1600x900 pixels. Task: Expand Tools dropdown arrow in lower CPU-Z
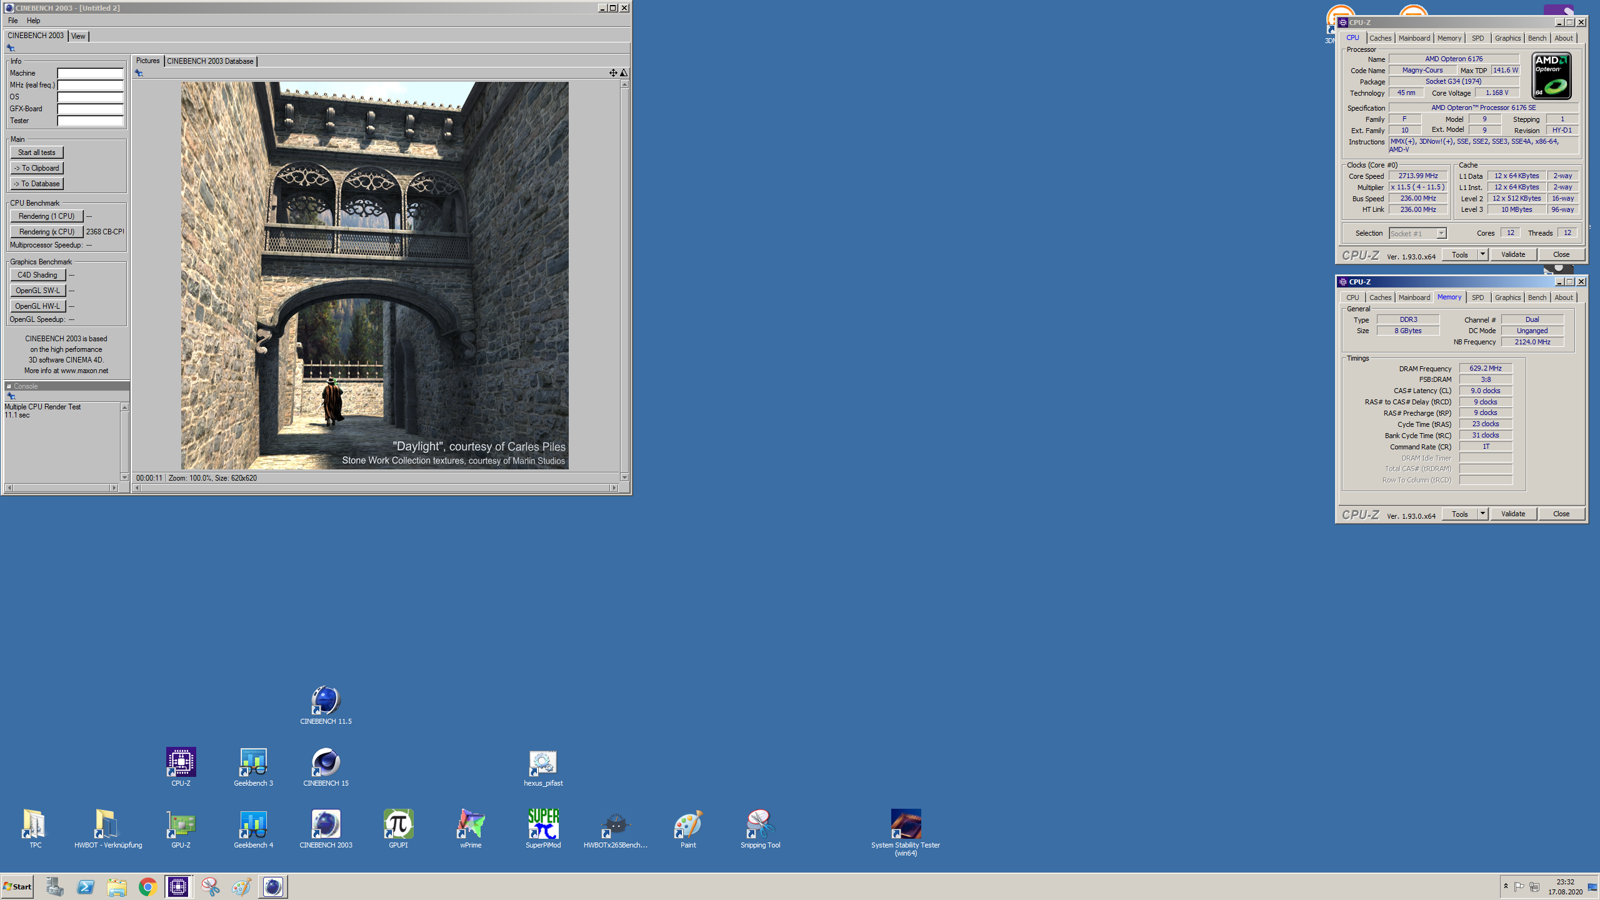(1482, 514)
